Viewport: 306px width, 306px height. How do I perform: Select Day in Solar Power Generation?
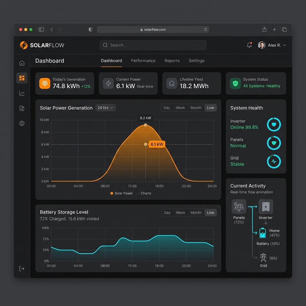(x=167, y=108)
